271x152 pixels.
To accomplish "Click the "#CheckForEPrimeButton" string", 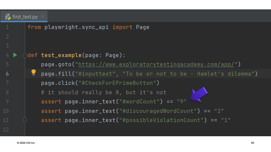I will 117,83.
